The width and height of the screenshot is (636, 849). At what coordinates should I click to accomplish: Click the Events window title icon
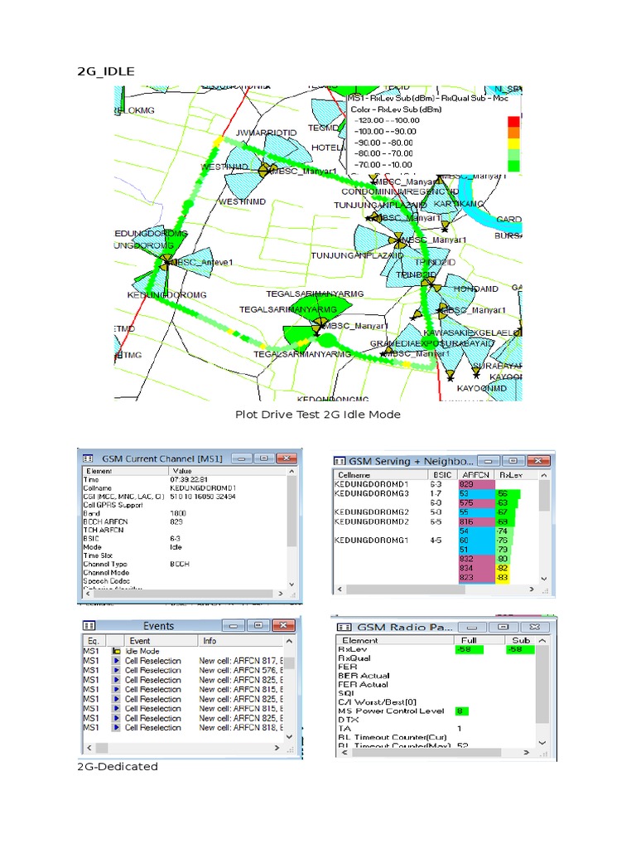coord(89,625)
